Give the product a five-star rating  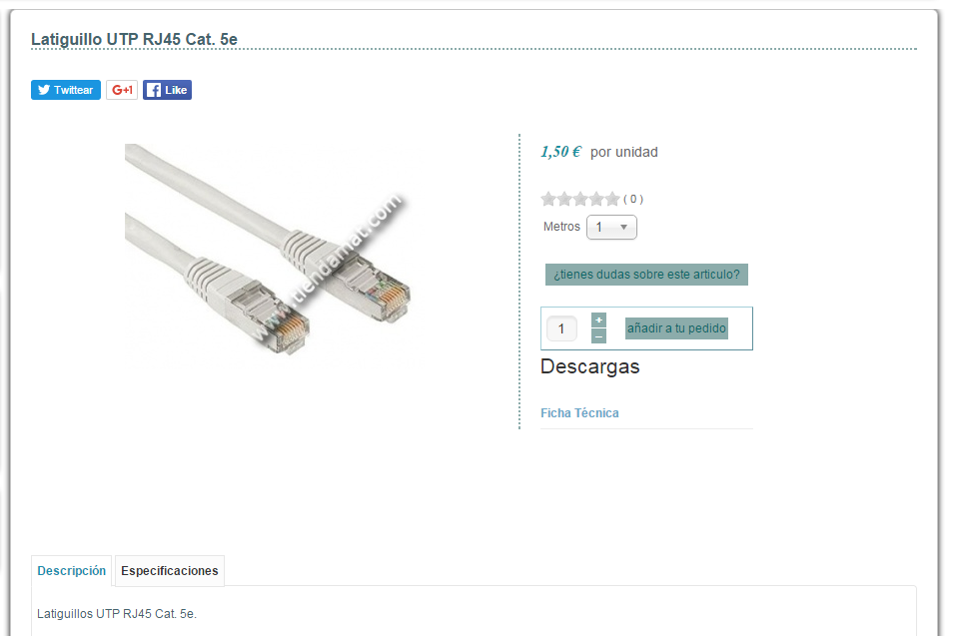(x=612, y=199)
